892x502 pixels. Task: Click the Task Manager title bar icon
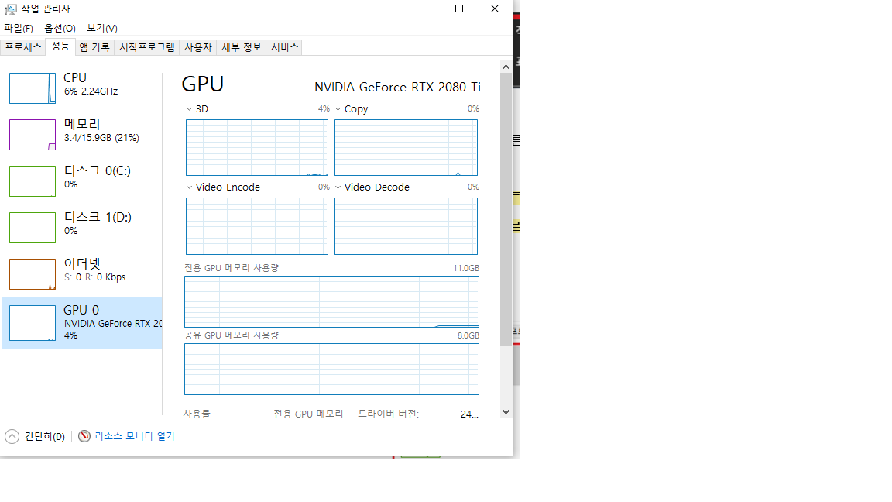pyautogui.click(x=10, y=9)
